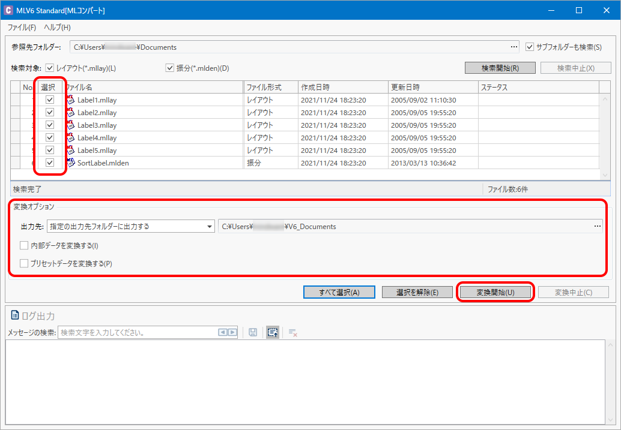Screen dimensions: 621x430
Task: Uncheck the selection box for Label5.mllay
Action: [49, 151]
